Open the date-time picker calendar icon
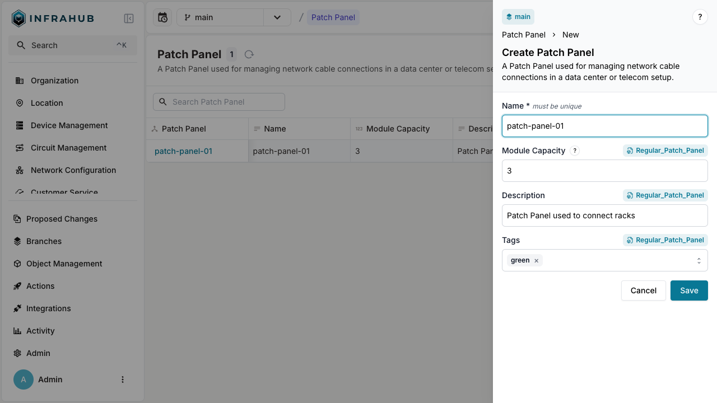The height and width of the screenshot is (403, 717). point(162,17)
